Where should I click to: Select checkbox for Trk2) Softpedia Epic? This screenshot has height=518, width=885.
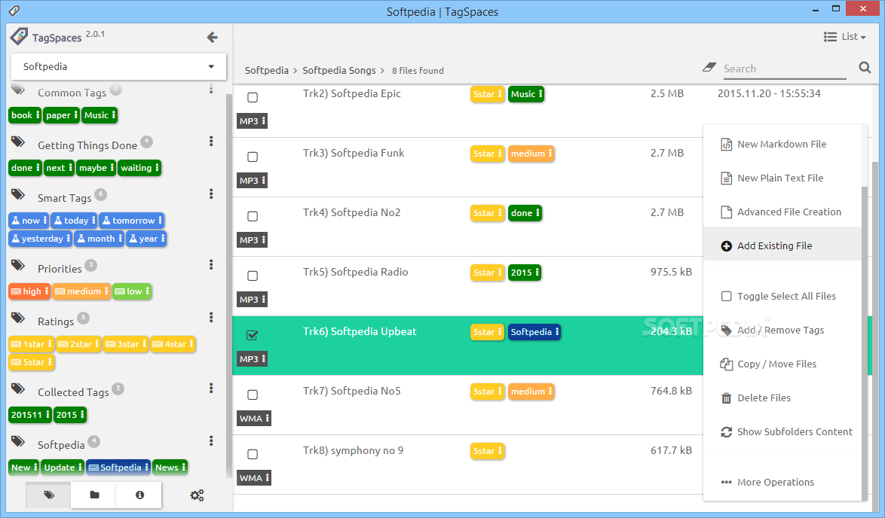253,98
